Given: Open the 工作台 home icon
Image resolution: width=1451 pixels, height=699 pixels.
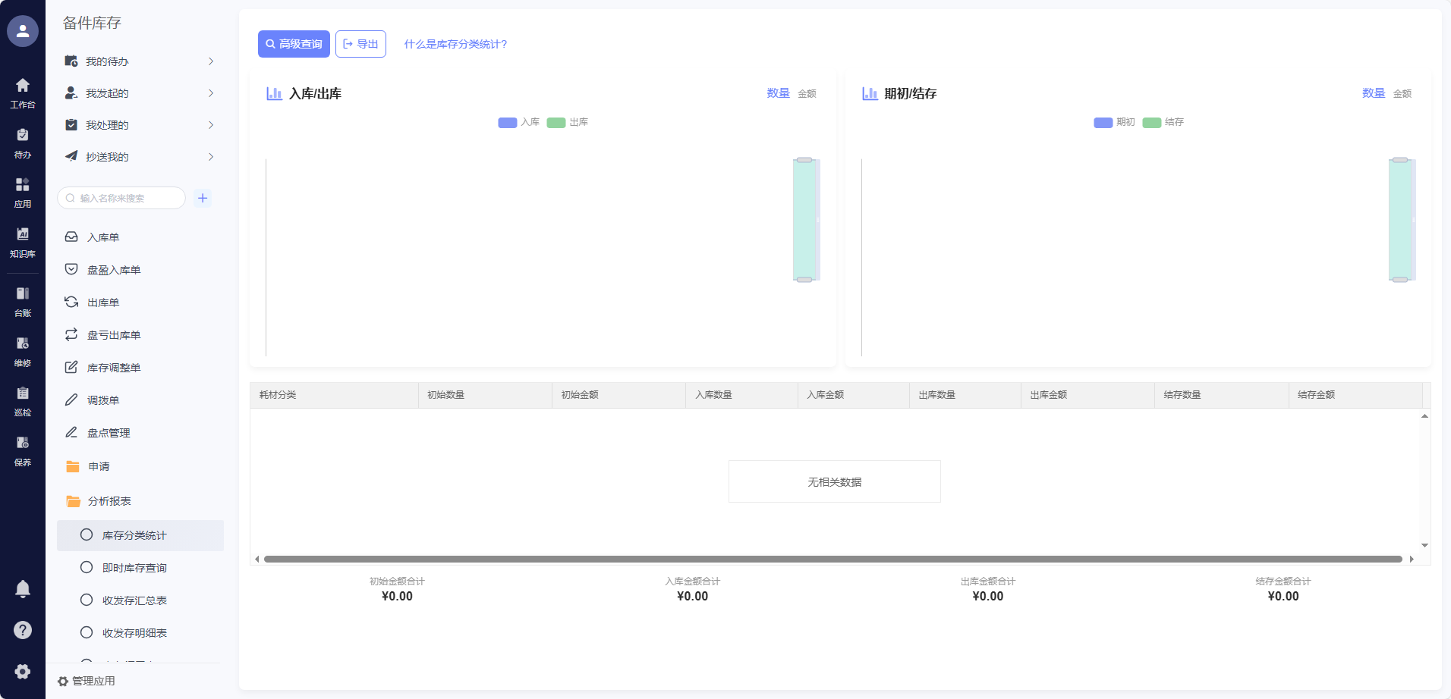Looking at the screenshot, I should tap(23, 92).
